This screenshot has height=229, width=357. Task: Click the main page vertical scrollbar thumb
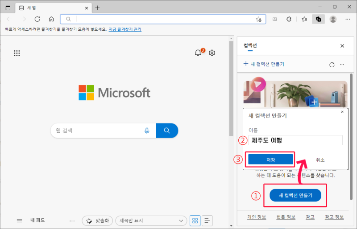(x=231, y=88)
